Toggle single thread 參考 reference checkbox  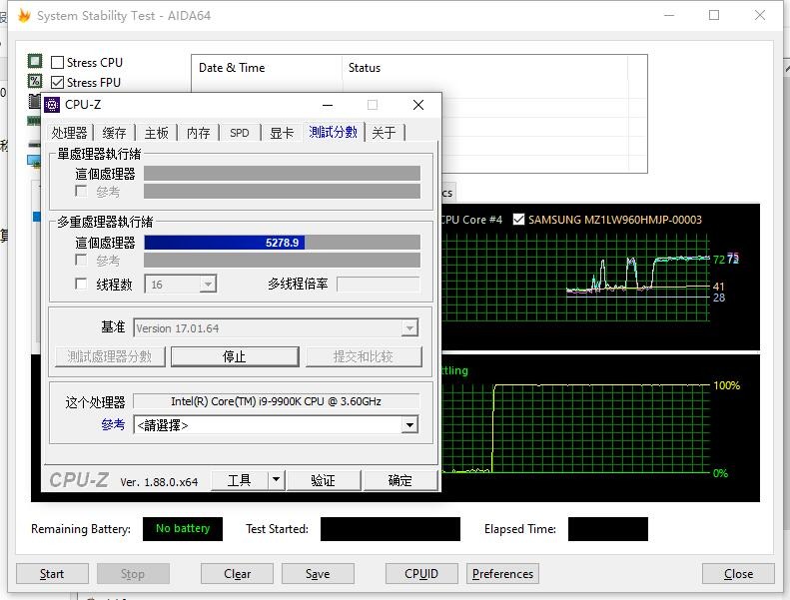pos(81,191)
